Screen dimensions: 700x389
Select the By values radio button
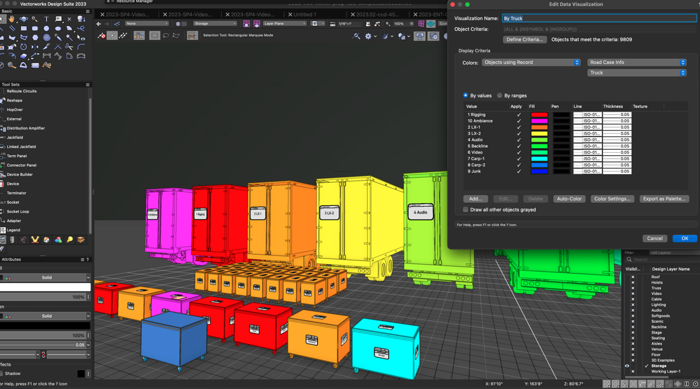(466, 96)
